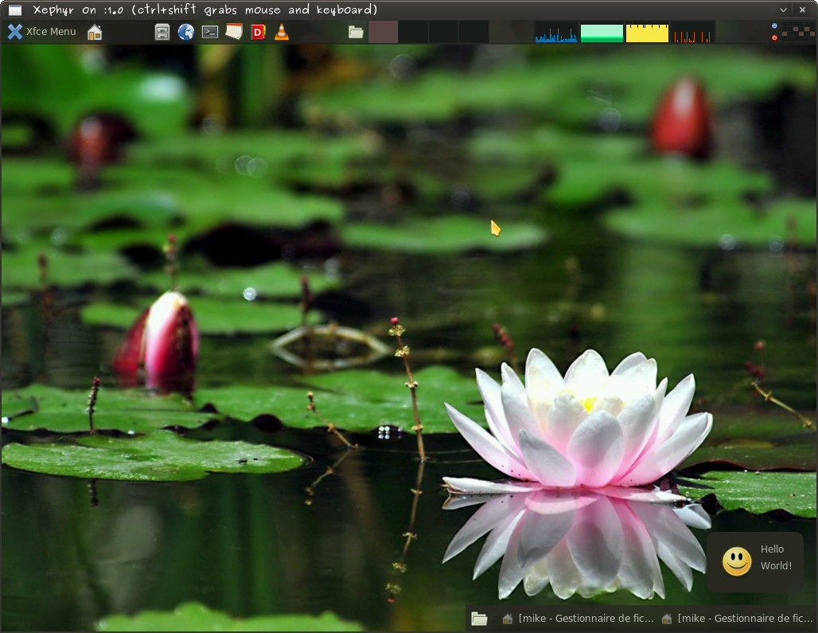Image resolution: width=818 pixels, height=633 pixels.
Task: Select first mike - Gestionnaire de fichiers window
Action: tap(578, 619)
